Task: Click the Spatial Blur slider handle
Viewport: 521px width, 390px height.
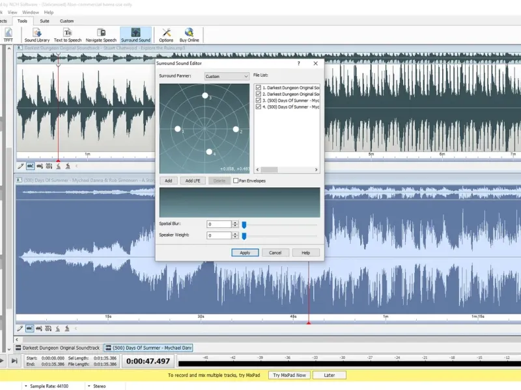Action: click(244, 225)
